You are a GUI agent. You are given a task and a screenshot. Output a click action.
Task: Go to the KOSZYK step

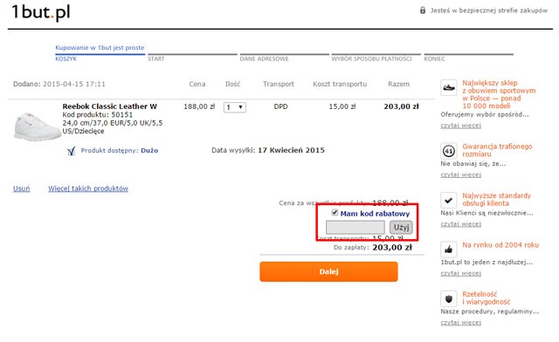66,58
